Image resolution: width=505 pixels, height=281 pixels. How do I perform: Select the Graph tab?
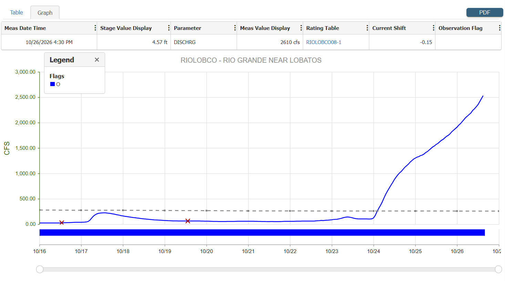pyautogui.click(x=45, y=13)
